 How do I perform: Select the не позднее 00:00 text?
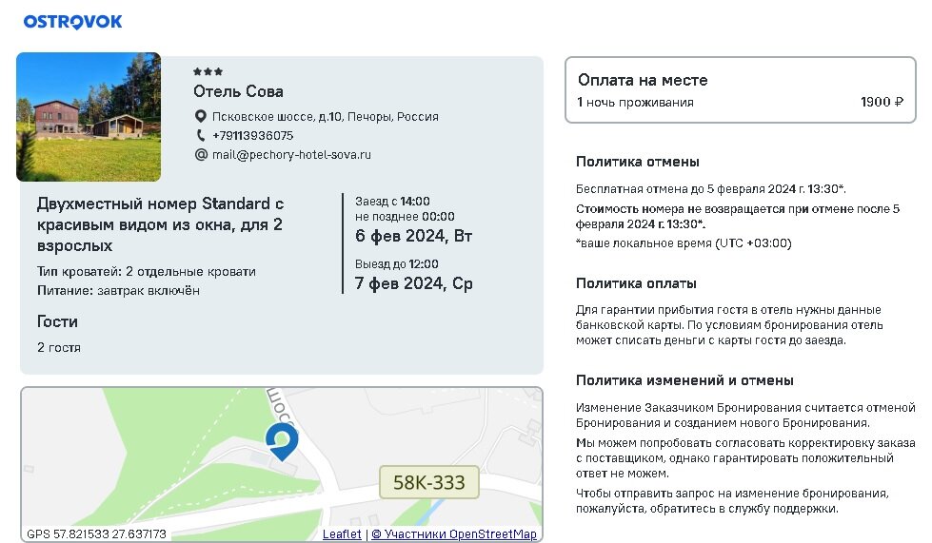(405, 217)
